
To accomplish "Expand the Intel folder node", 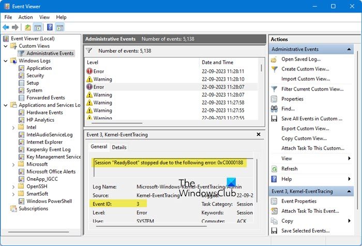I will point(13,127).
